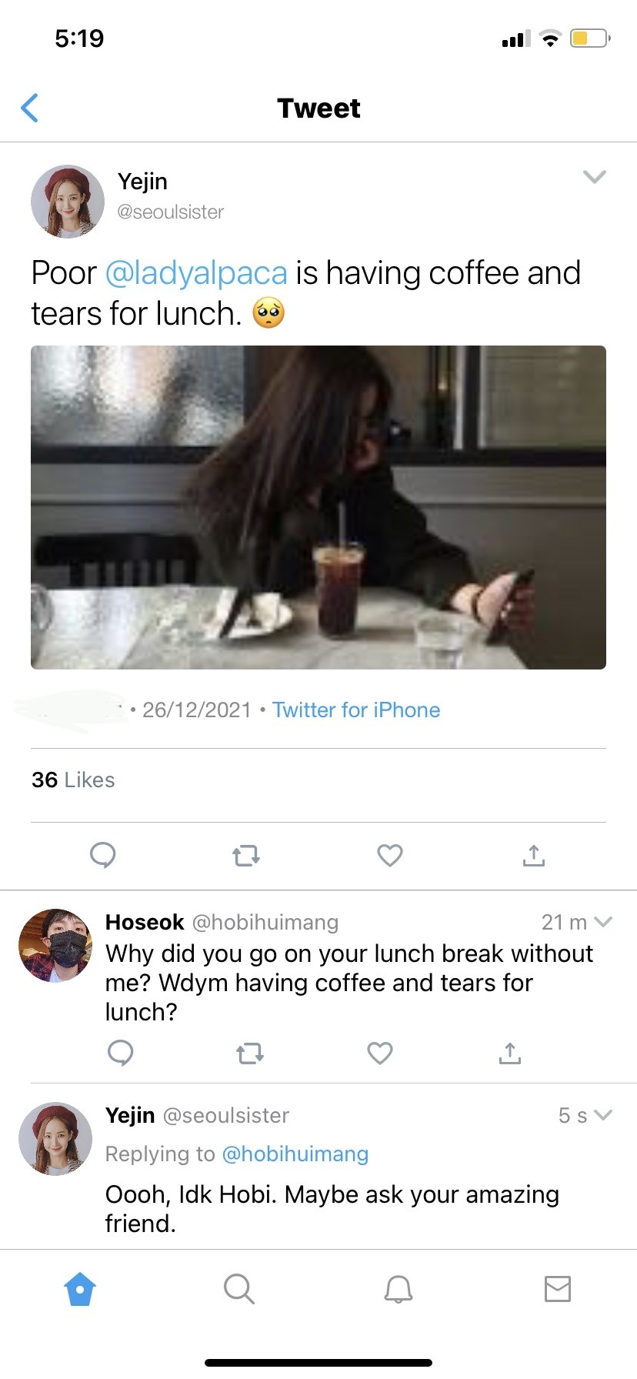This screenshot has height=1379, width=637.
Task: Expand options chevron on Hoseok's reply
Action: coord(604,922)
